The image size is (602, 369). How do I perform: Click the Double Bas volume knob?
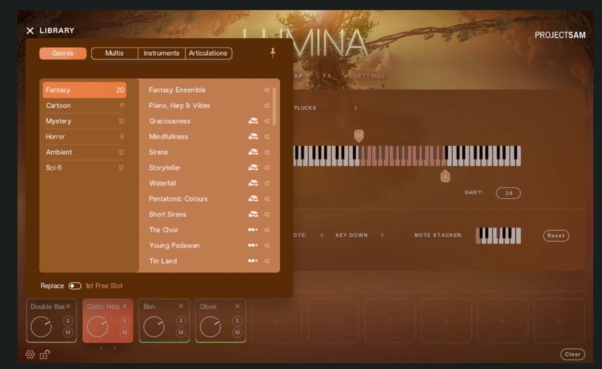click(41, 327)
